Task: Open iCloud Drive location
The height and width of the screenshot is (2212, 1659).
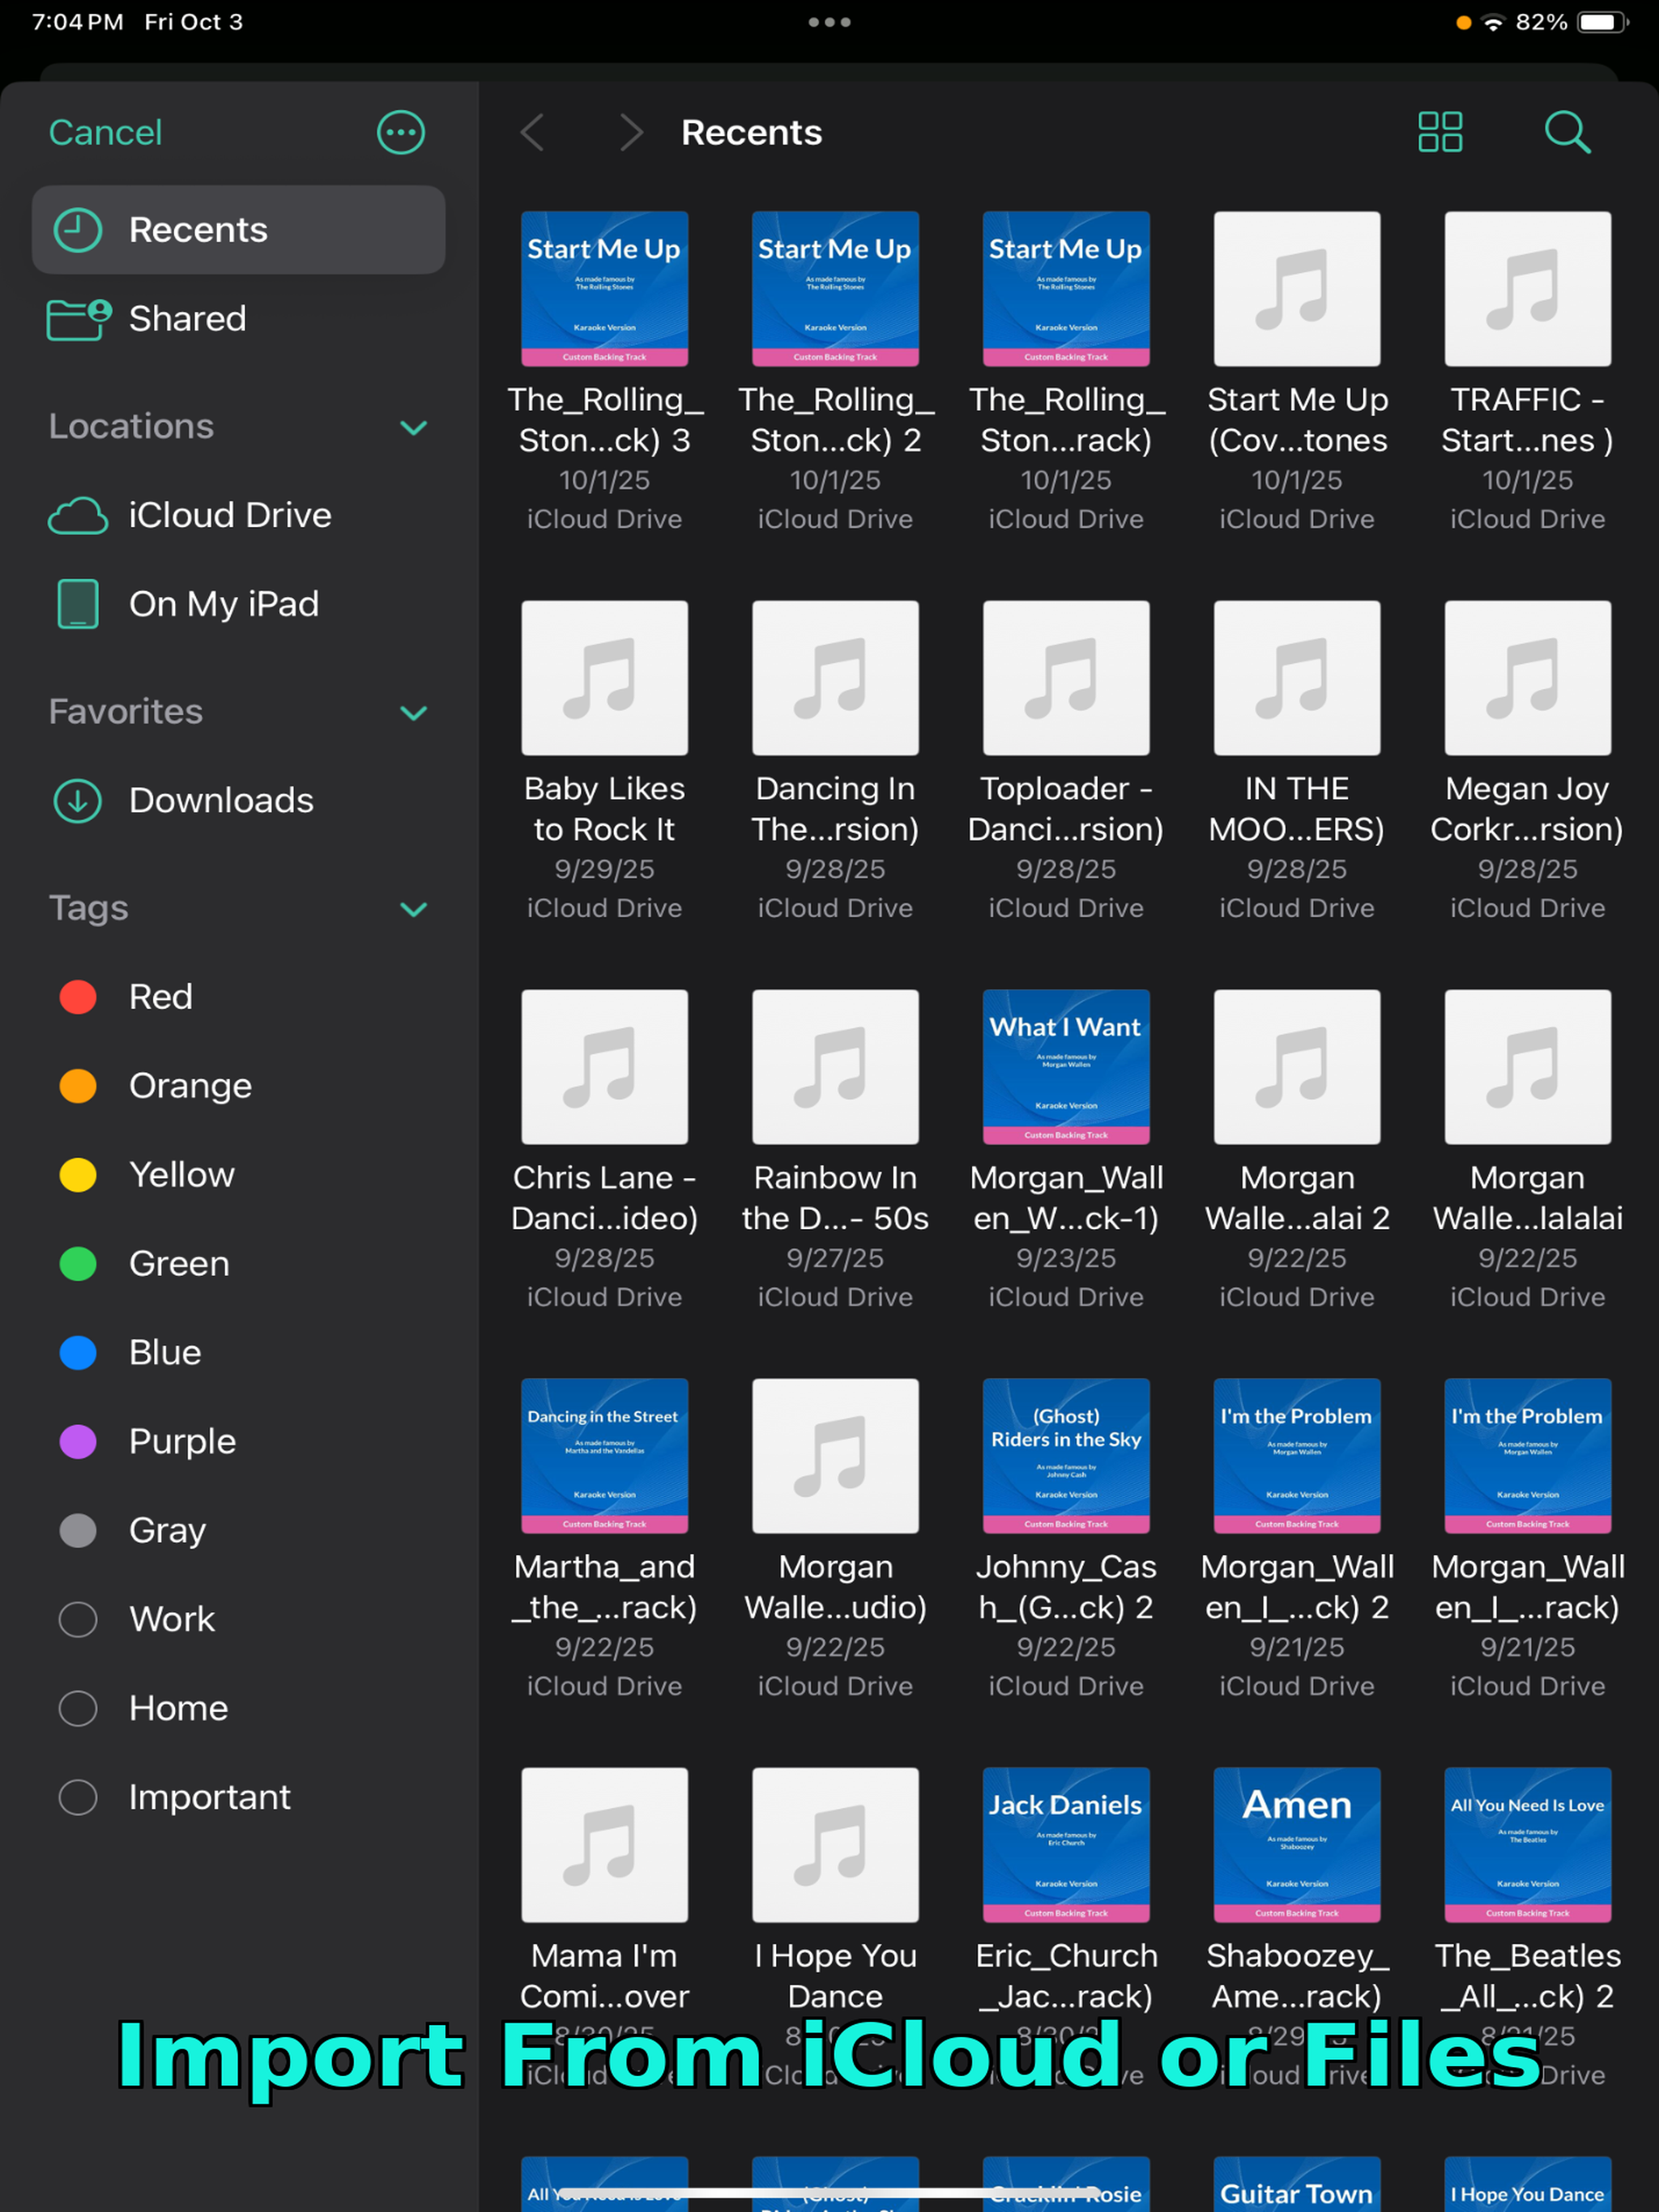Action: 238,515
